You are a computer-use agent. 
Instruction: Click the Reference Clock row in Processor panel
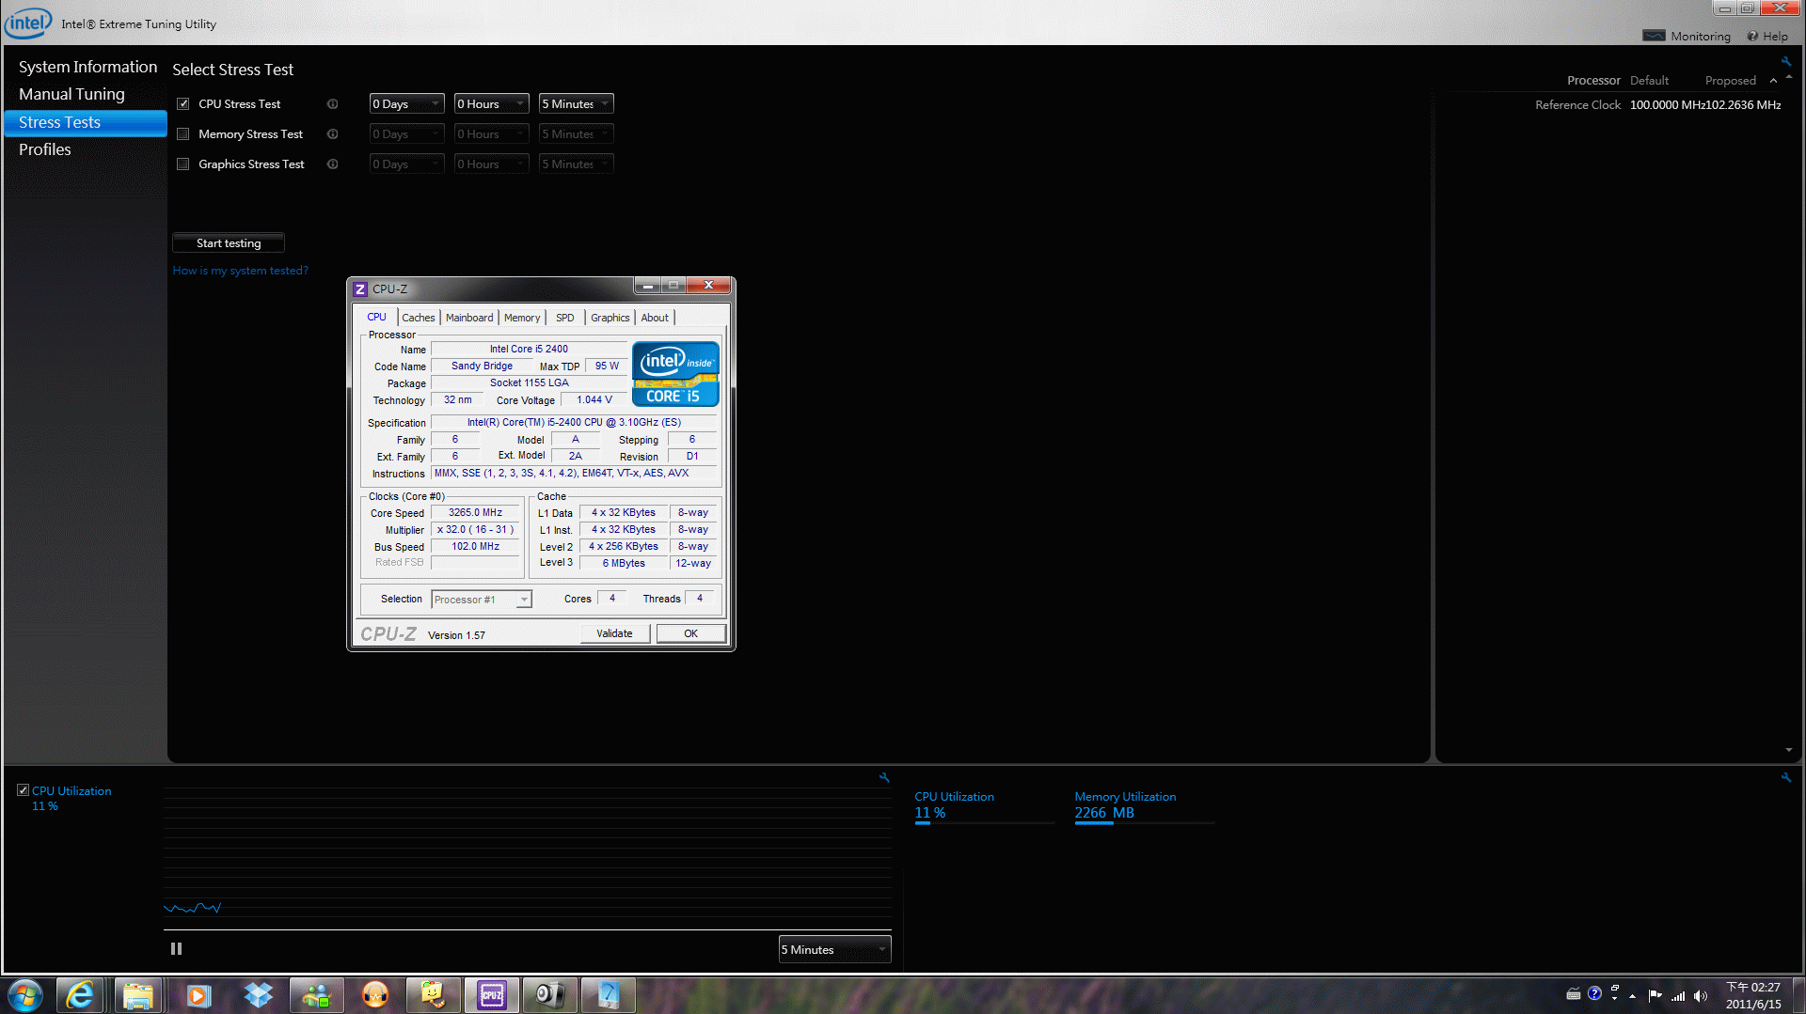click(x=1657, y=105)
